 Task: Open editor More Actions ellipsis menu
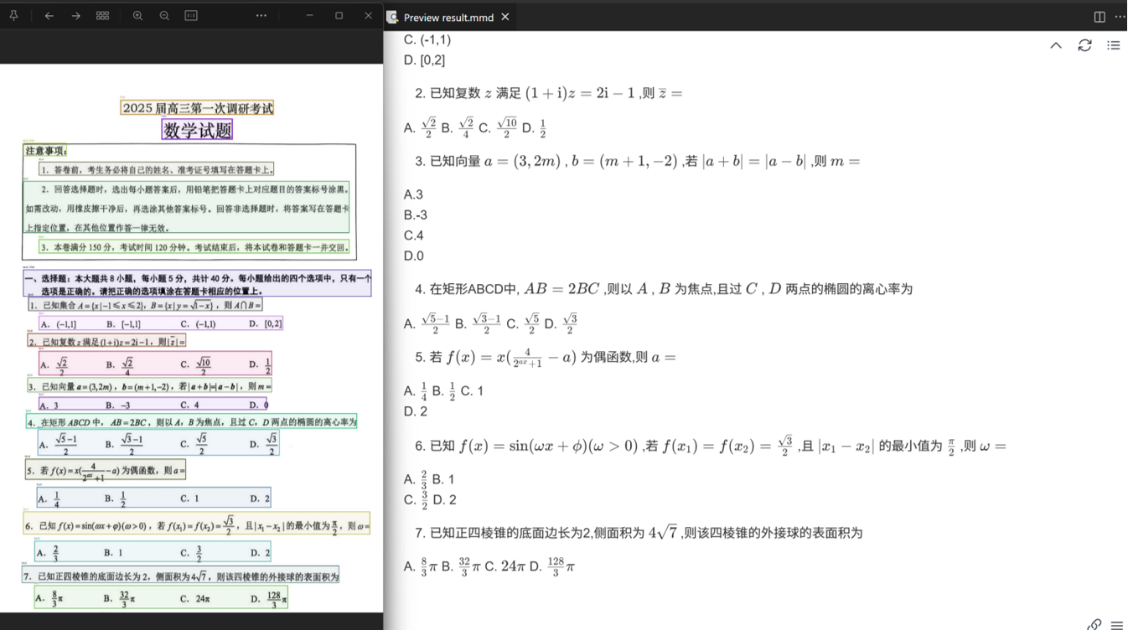(1120, 17)
